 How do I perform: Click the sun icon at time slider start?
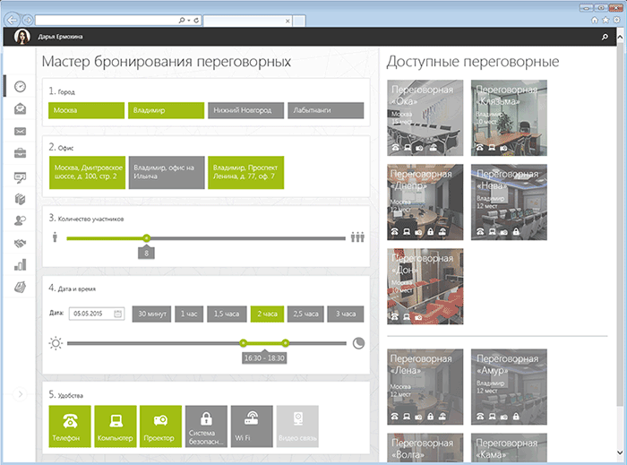coord(56,343)
